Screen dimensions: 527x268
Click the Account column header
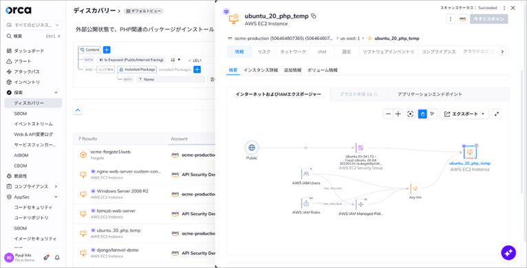pyautogui.click(x=179, y=139)
